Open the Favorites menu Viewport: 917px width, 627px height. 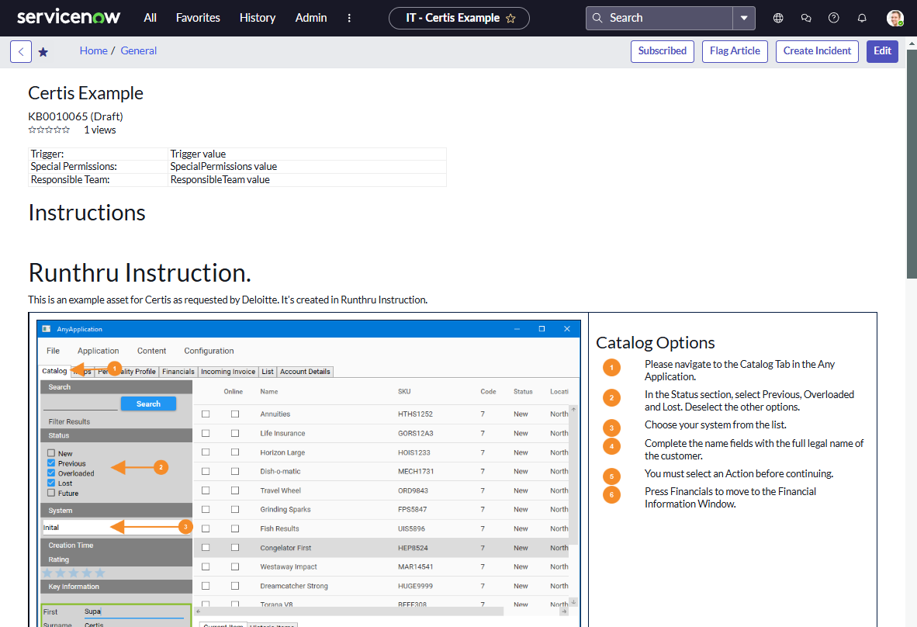coord(198,18)
